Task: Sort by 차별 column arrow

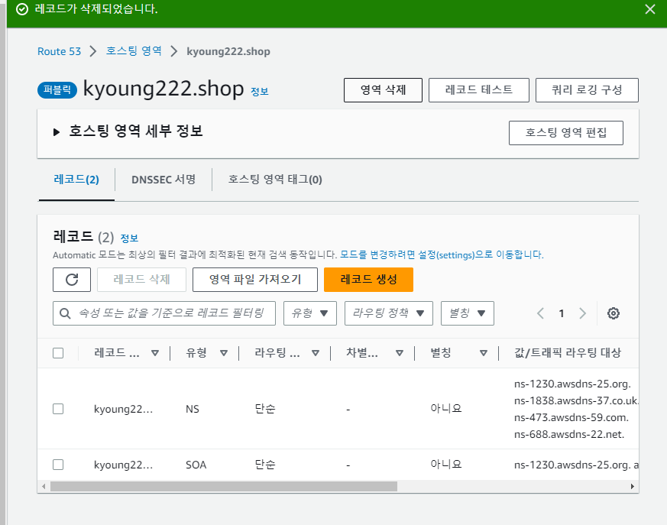Action: point(400,353)
